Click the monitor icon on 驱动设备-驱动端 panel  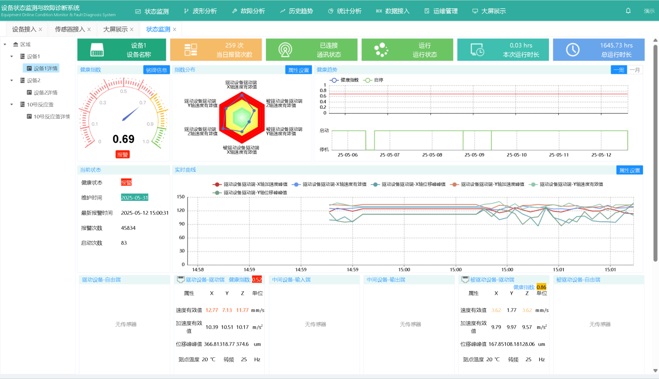(180, 279)
